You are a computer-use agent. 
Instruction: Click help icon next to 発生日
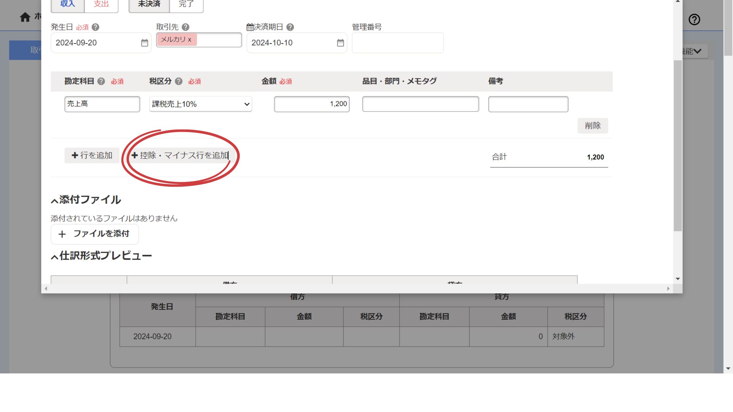pos(95,27)
